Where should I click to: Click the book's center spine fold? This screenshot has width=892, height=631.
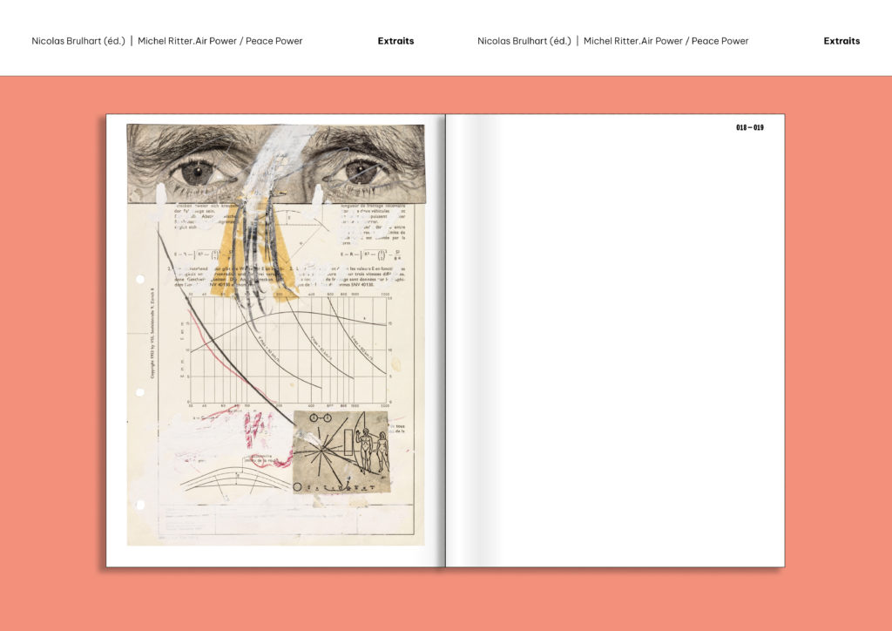(x=445, y=340)
